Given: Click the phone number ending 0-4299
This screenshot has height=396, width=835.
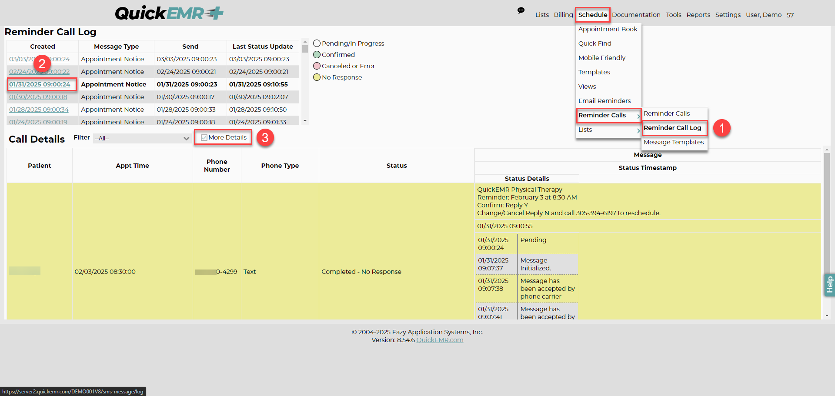Looking at the screenshot, I should [x=217, y=272].
